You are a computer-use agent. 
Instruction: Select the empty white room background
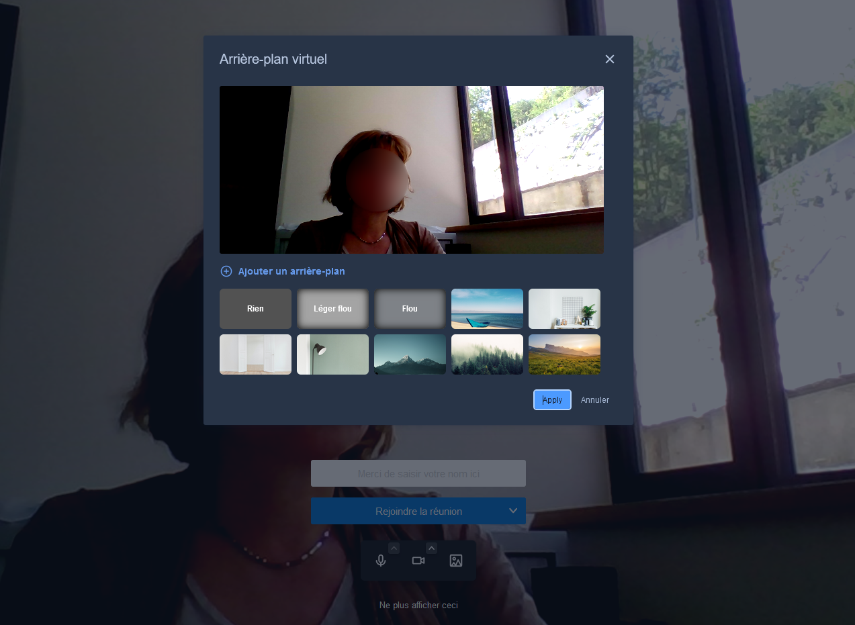(x=255, y=354)
